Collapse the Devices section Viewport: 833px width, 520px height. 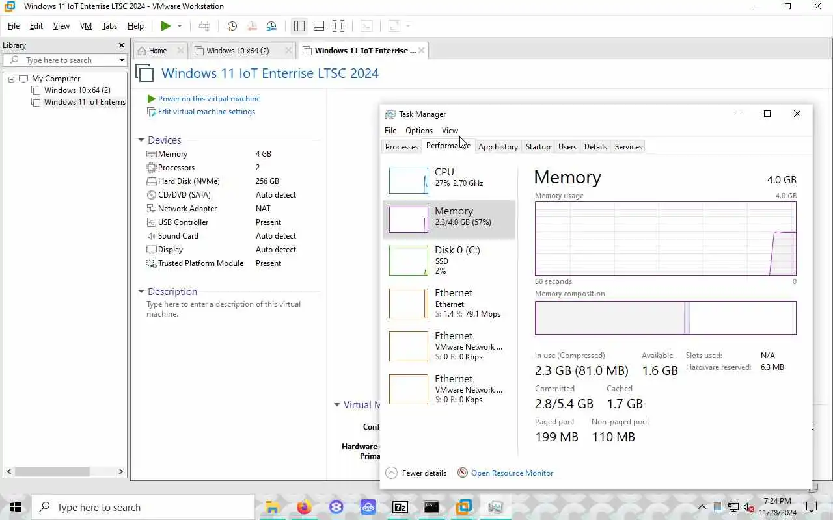(141, 140)
